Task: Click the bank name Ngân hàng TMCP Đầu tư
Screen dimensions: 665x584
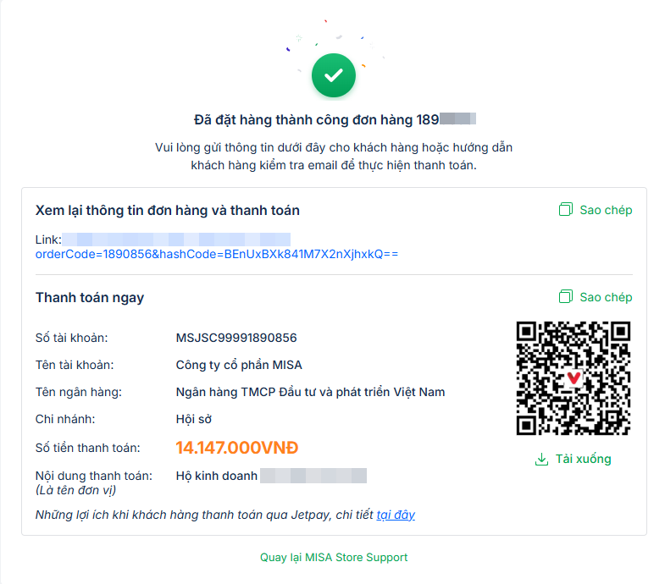Action: (x=310, y=392)
